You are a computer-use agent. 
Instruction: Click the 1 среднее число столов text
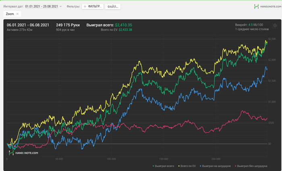click(252, 29)
